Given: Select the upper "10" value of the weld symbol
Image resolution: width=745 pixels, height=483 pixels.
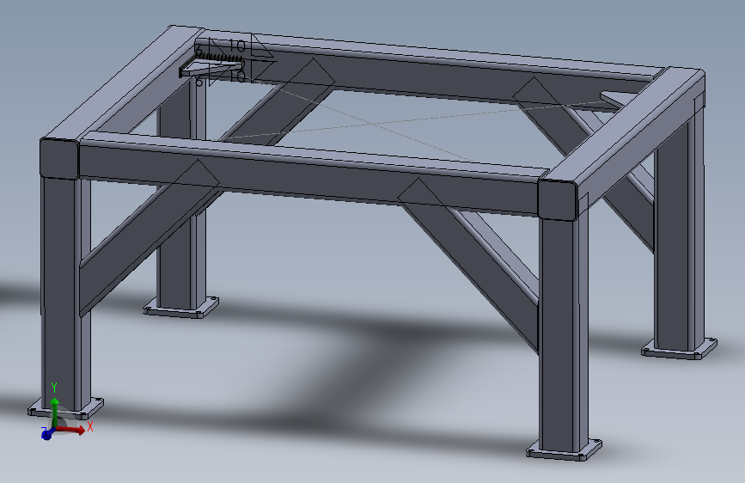Looking at the screenshot, I should [237, 46].
